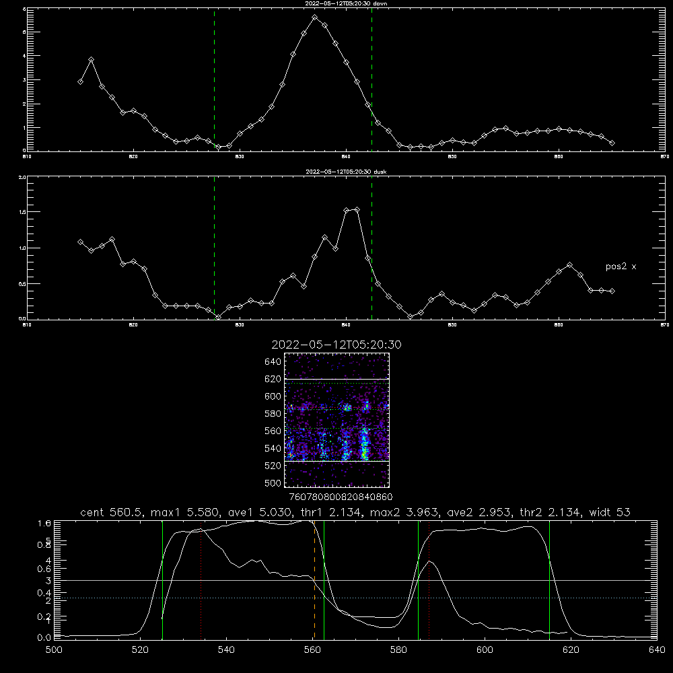This screenshot has height=673, width=673.
Task: Click the '620' x-axis label of bottom plot
Action: pyautogui.click(x=571, y=650)
